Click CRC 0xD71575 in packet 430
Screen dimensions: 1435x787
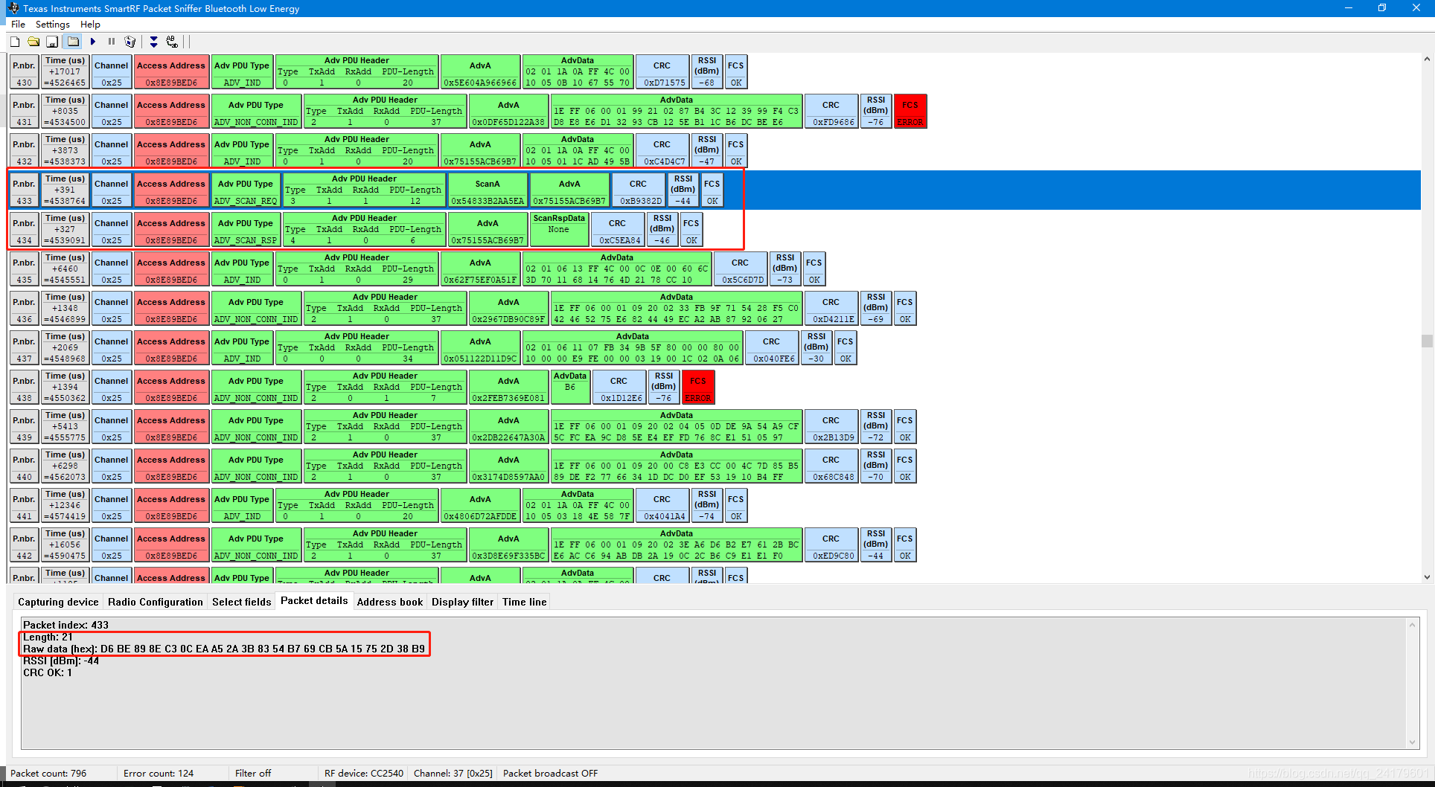(662, 72)
